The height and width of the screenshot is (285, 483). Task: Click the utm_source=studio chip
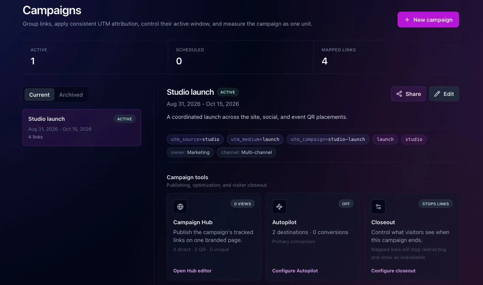(195, 139)
